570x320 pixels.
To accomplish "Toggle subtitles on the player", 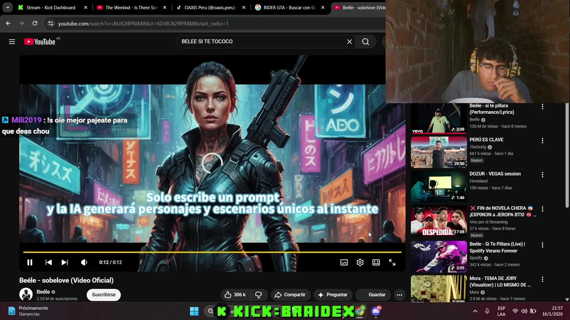I will point(344,262).
